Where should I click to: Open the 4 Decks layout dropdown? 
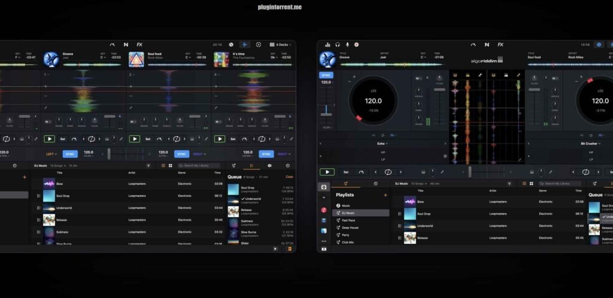point(280,44)
